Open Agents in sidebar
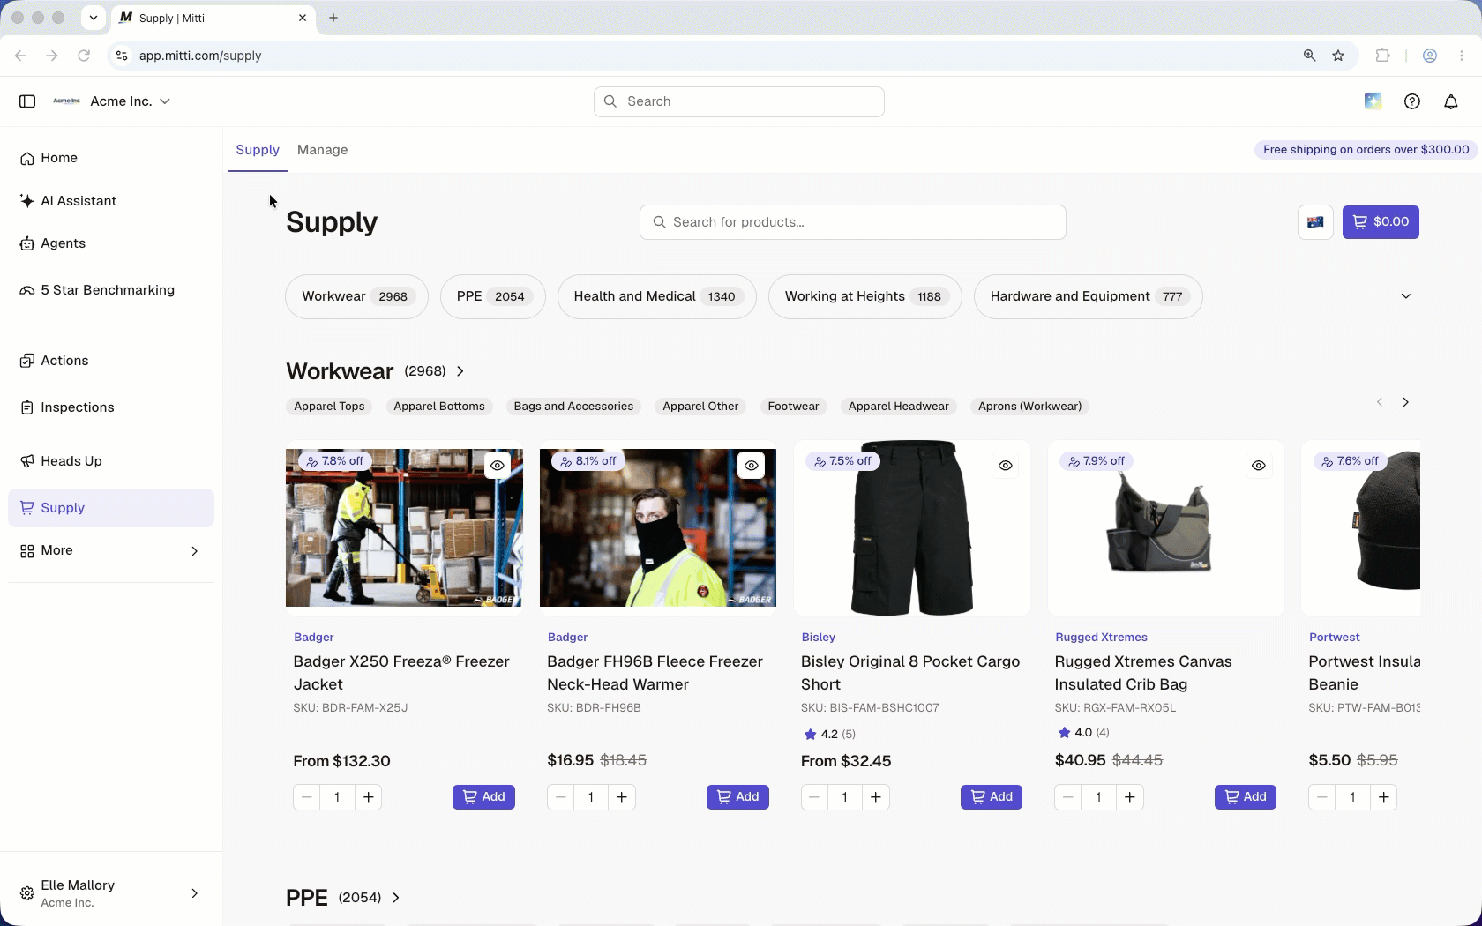Screen dimensions: 1482x926 pyautogui.click(x=111, y=243)
